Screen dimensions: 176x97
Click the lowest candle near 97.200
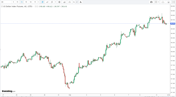69,88
